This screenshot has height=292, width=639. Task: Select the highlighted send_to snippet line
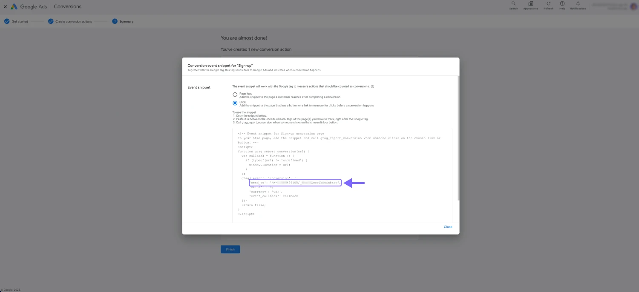[x=295, y=183]
